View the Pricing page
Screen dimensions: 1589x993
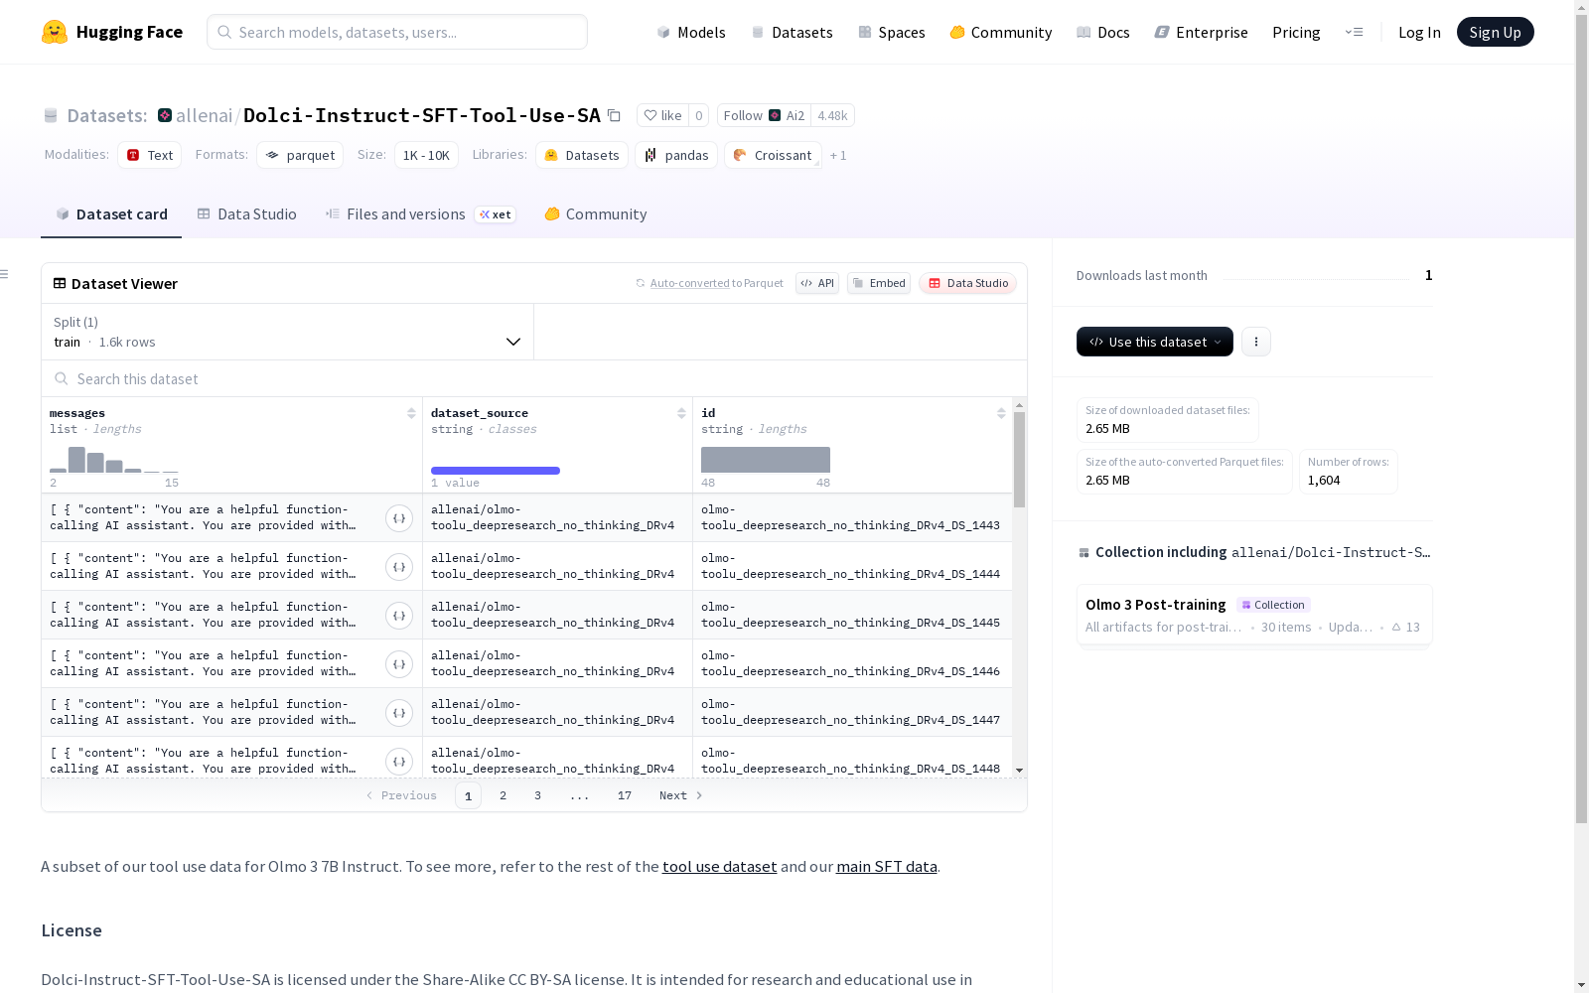point(1296,32)
